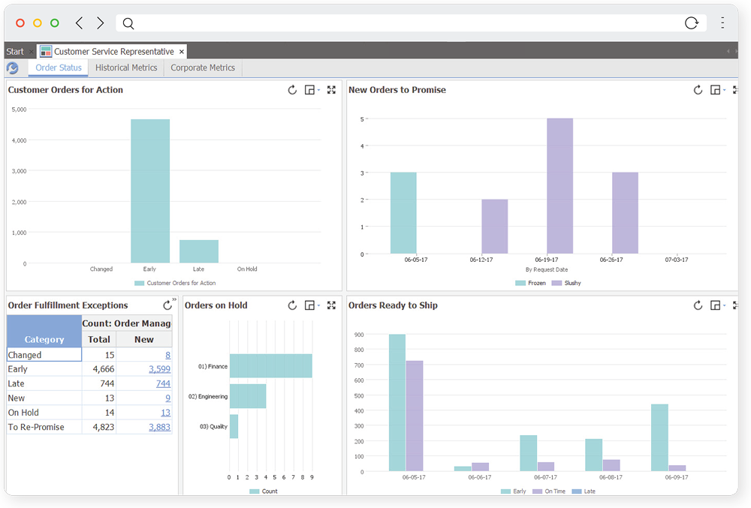The image size is (751, 508).
Task: Click the dashboard sync icon left of Order Status
Action: point(13,68)
